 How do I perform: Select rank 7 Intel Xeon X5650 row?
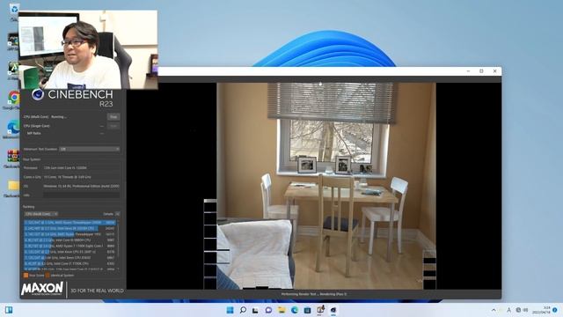tap(69, 258)
